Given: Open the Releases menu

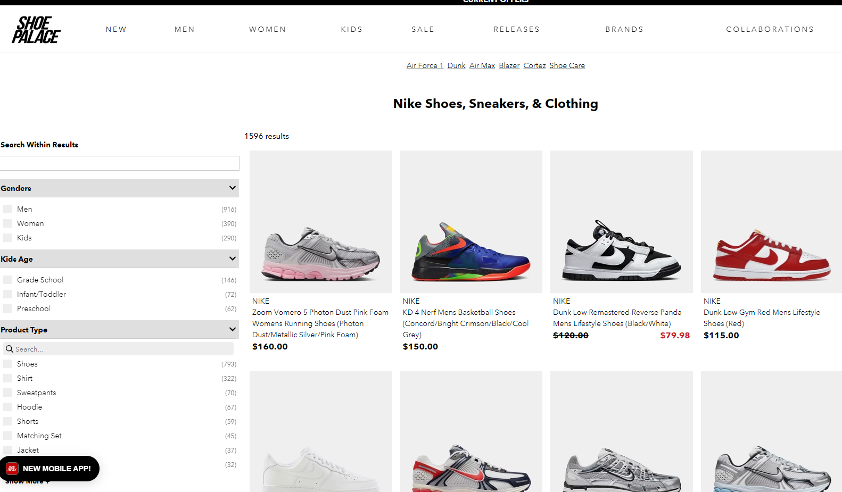Looking at the screenshot, I should point(516,29).
